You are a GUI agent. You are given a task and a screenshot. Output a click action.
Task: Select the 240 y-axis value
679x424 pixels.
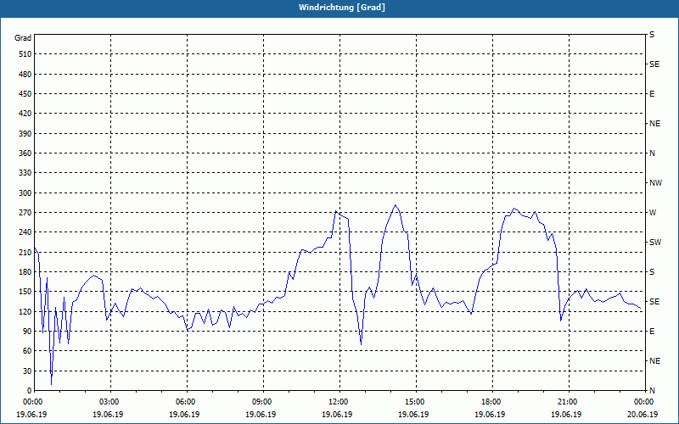(25, 232)
